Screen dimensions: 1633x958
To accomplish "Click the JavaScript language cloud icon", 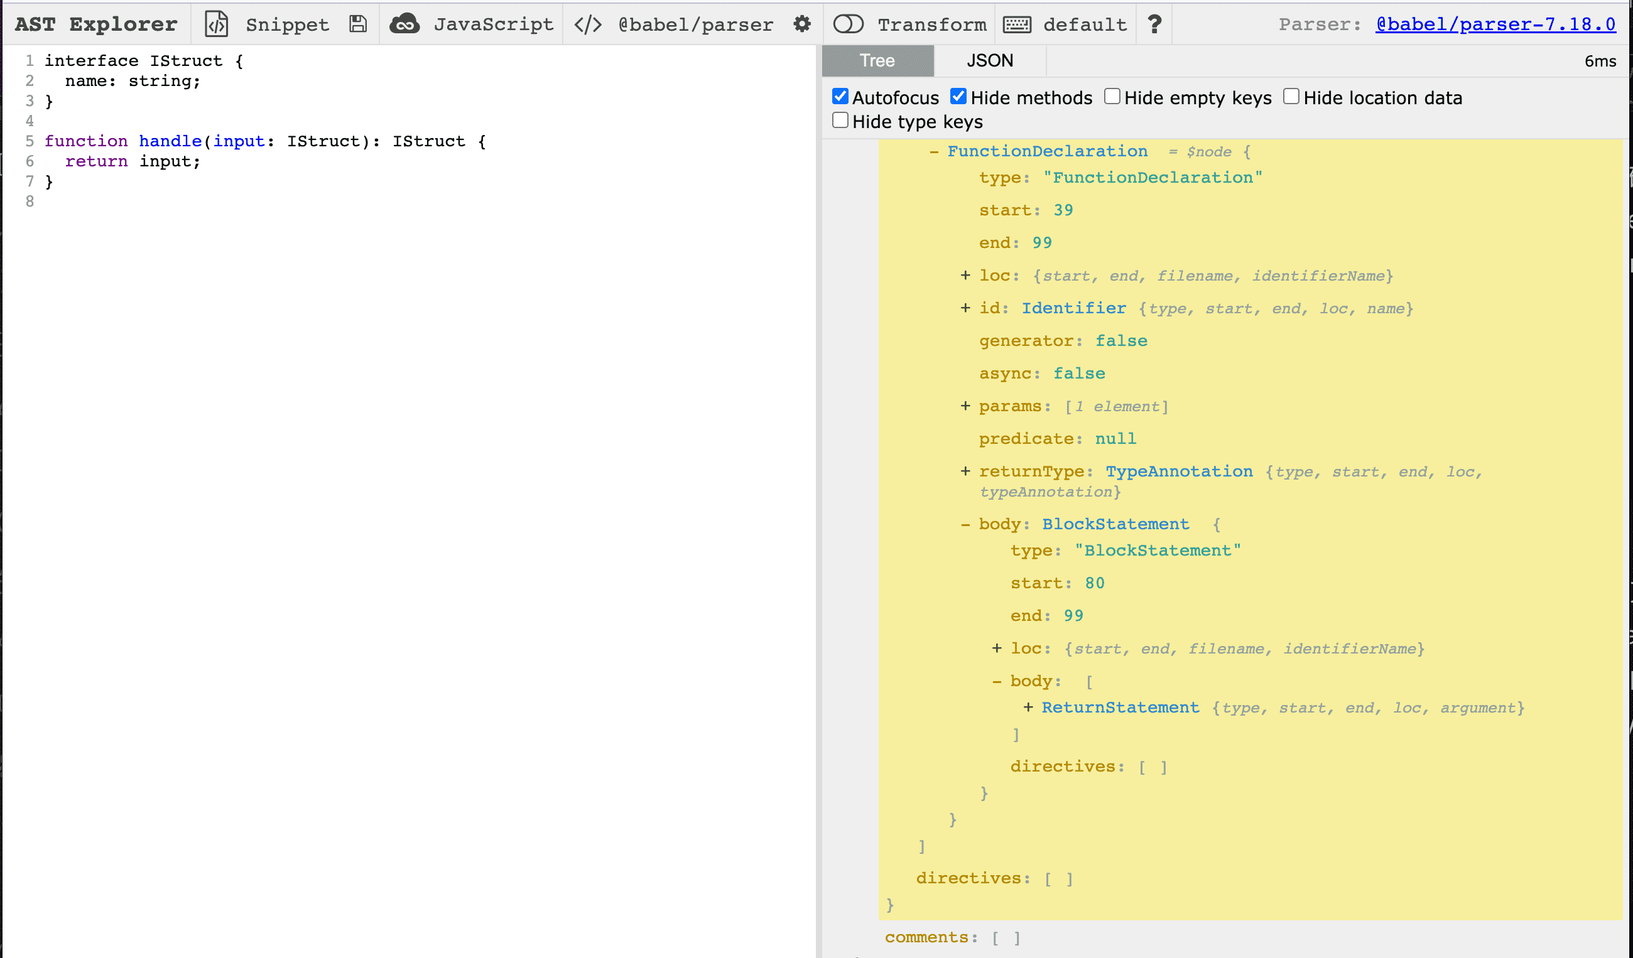I will click(x=404, y=24).
